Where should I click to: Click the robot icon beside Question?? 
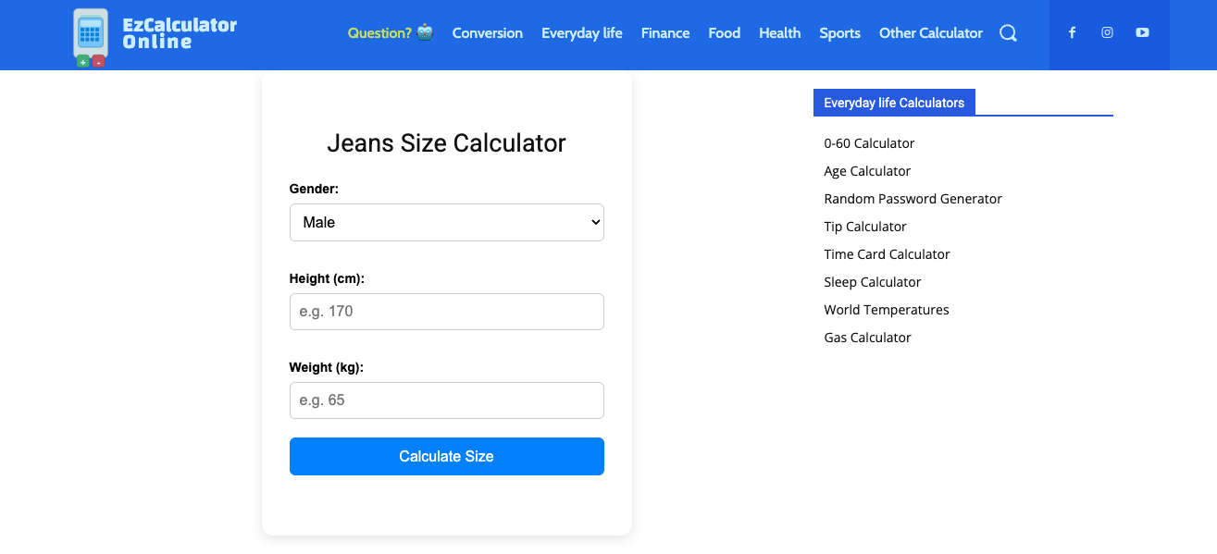(x=425, y=32)
